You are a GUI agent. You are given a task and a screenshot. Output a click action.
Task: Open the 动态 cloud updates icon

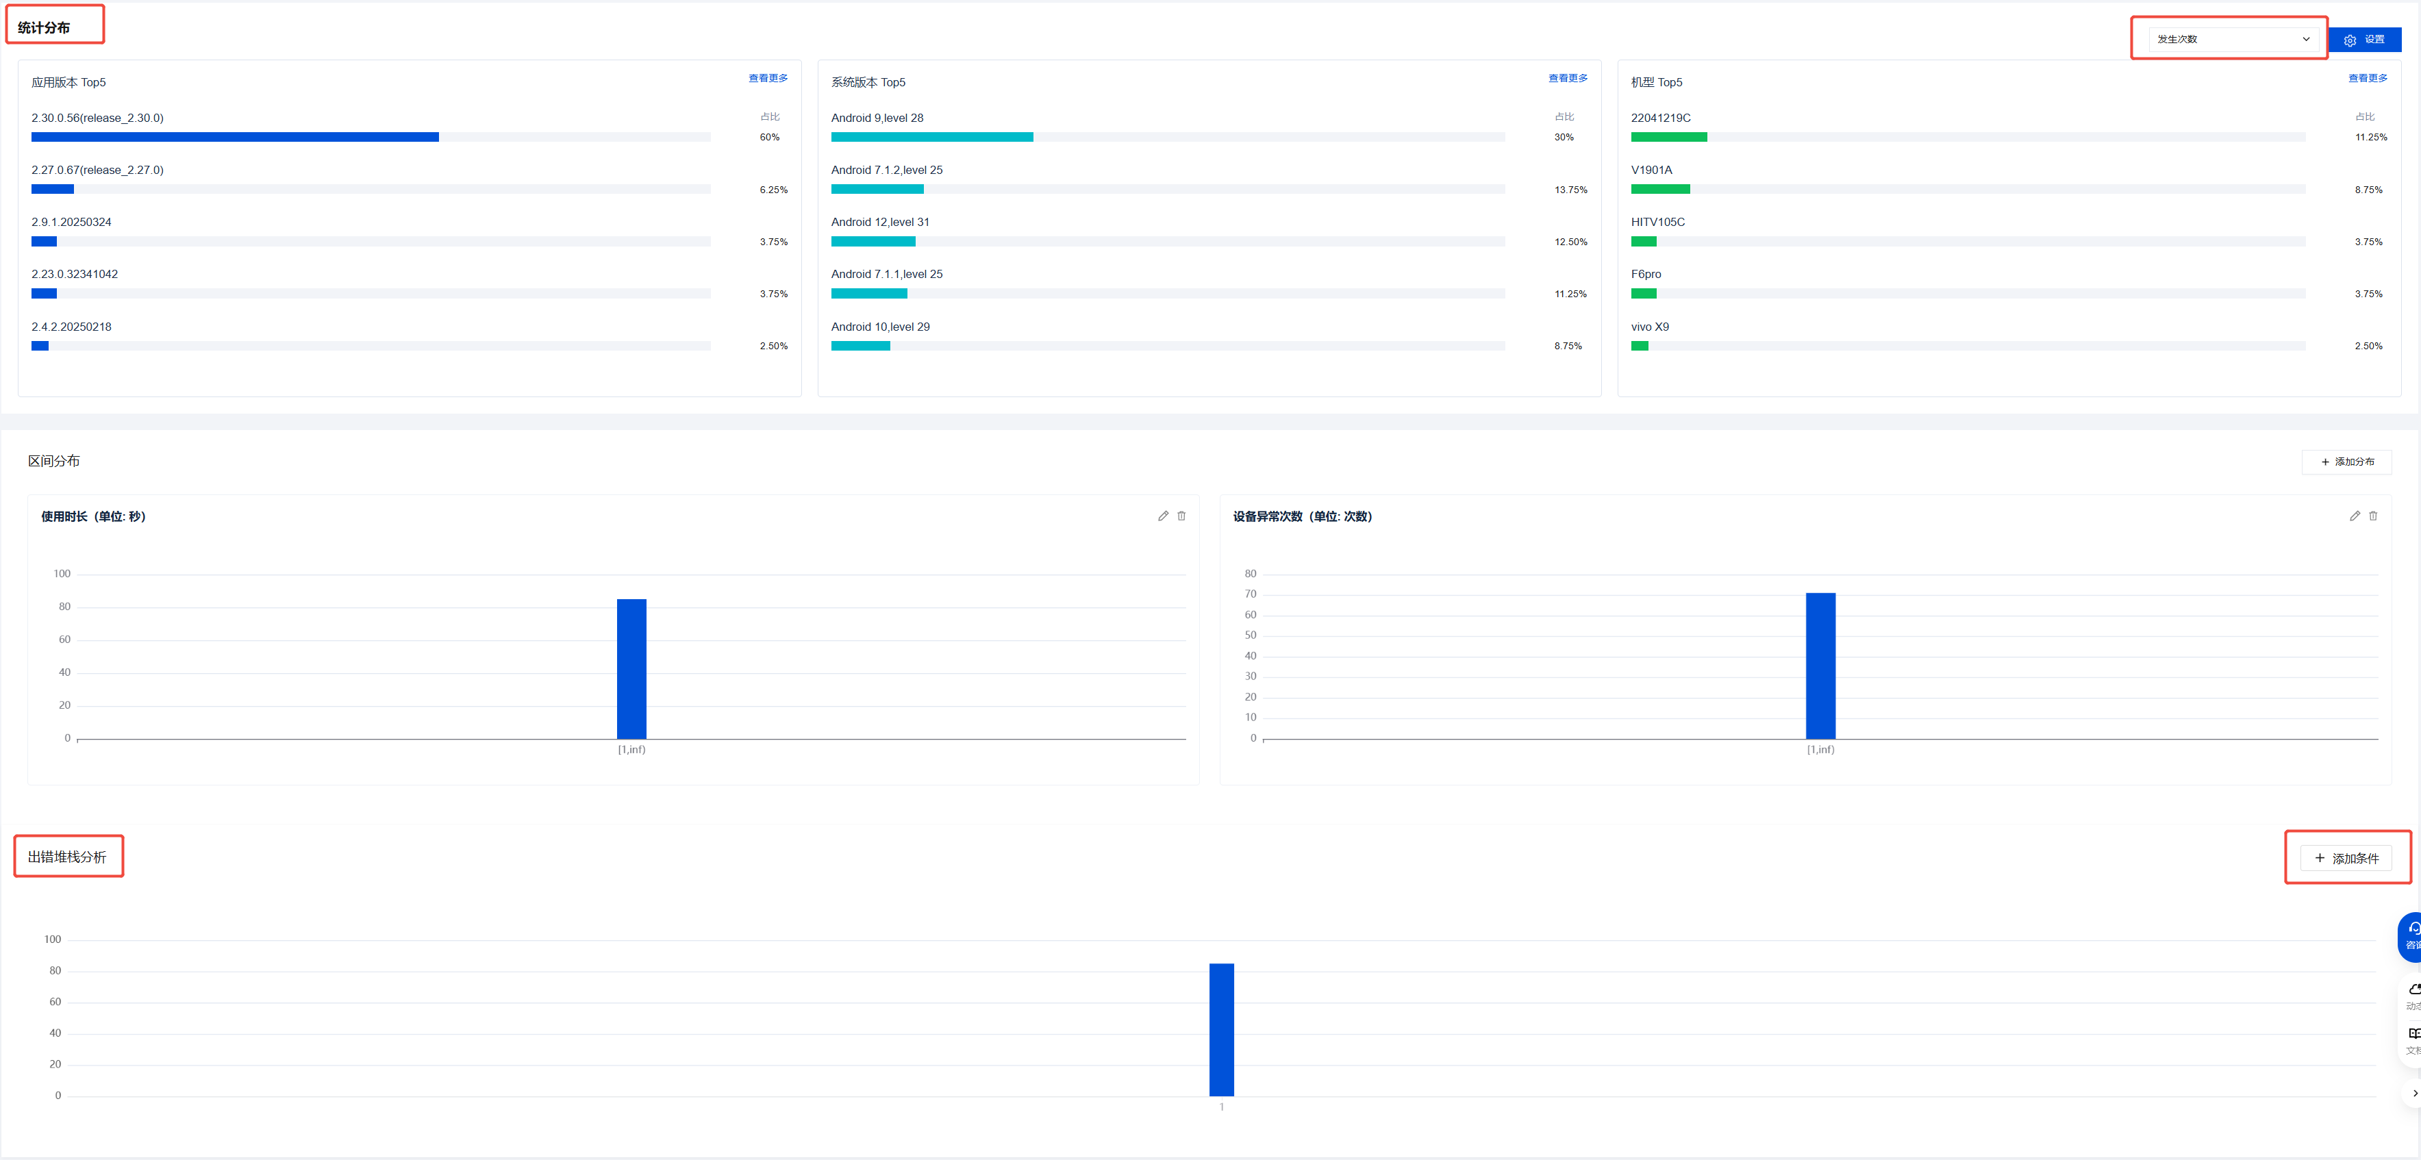coord(2413,996)
